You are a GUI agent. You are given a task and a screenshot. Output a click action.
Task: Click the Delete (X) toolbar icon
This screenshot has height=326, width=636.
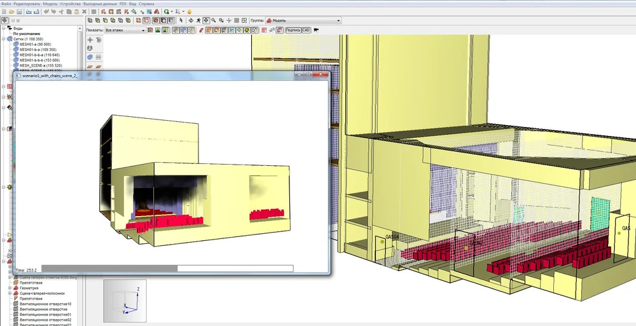point(84,11)
